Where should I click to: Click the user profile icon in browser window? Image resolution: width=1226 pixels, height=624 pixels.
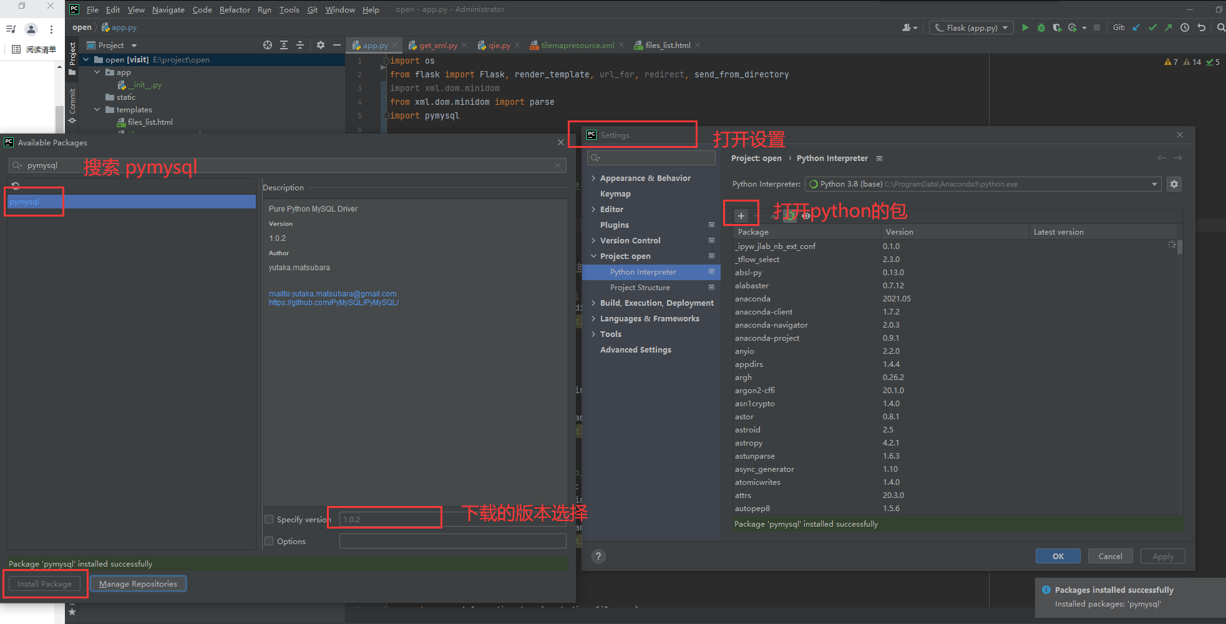tap(31, 29)
